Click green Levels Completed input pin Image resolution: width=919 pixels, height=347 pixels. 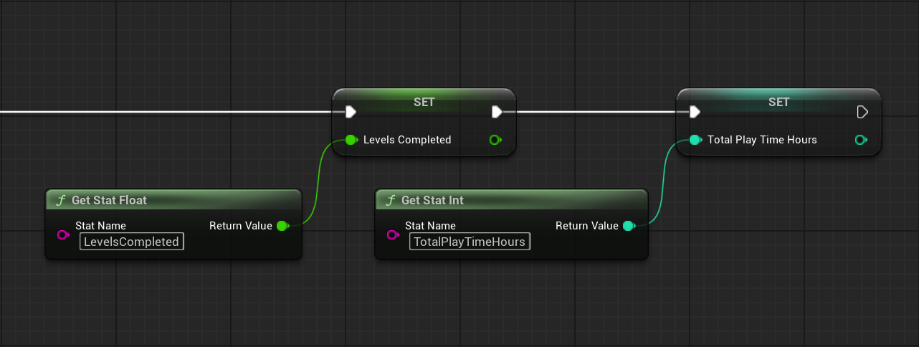pyautogui.click(x=351, y=140)
